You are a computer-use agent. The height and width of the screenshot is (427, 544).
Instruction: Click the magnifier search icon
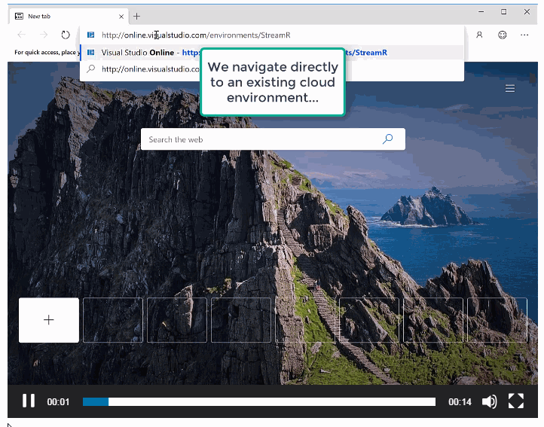click(387, 139)
